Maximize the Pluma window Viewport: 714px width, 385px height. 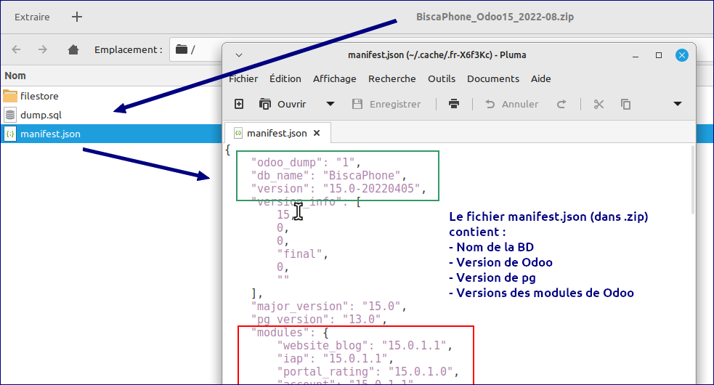659,55
